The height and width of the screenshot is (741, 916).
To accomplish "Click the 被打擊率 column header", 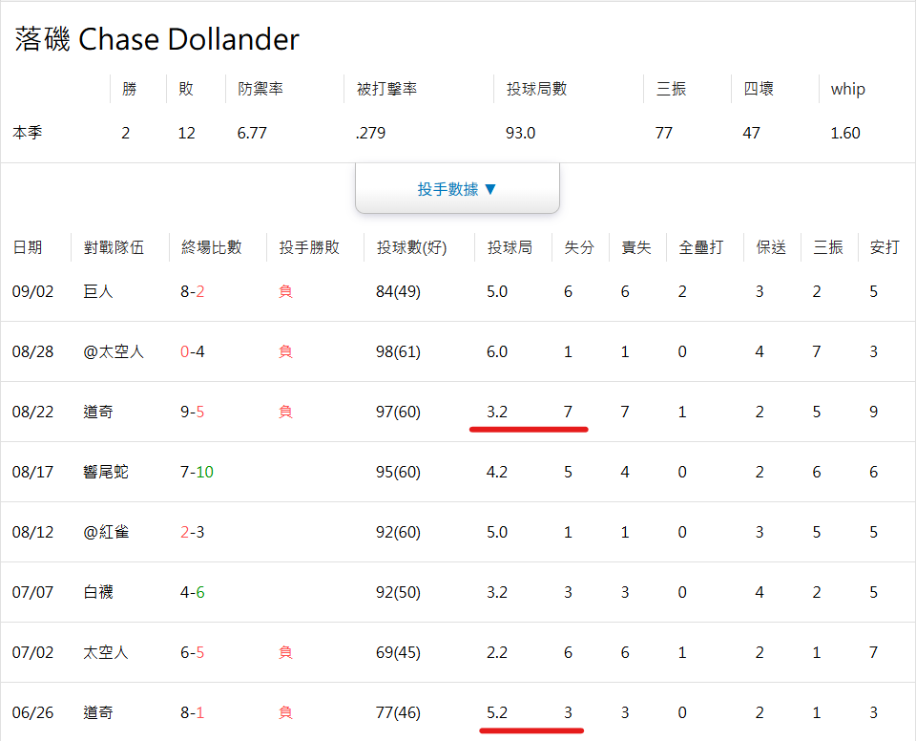I will pos(386,89).
